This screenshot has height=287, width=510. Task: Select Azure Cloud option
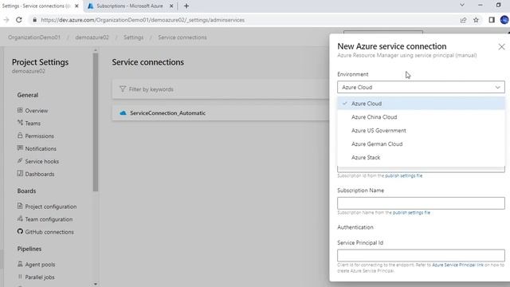point(421,104)
